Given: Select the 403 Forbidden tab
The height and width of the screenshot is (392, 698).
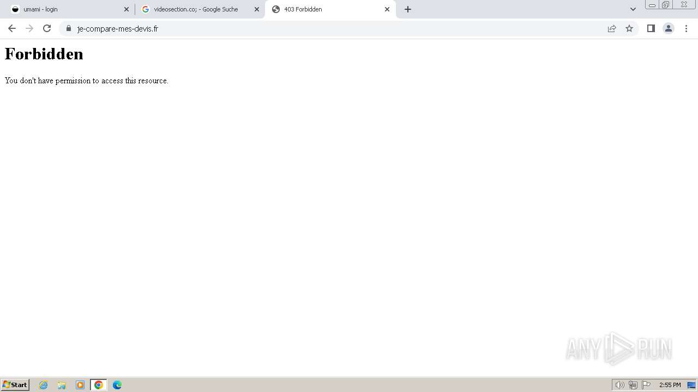Looking at the screenshot, I should [x=330, y=9].
